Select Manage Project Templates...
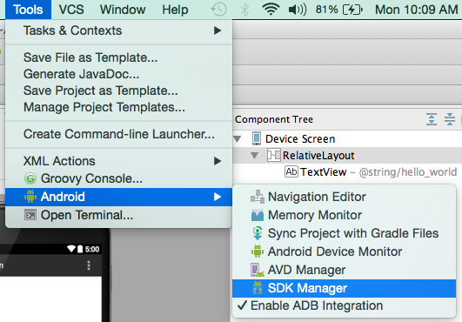This screenshot has height=322, width=462. coord(118,107)
